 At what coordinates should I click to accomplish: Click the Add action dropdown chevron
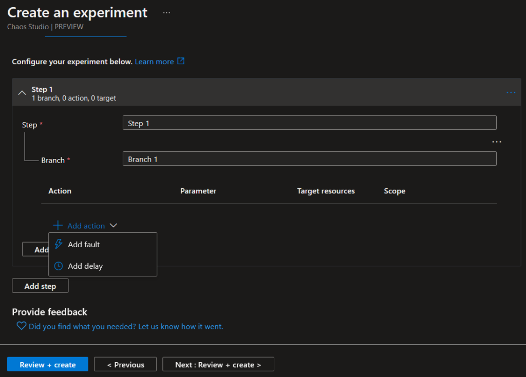114,226
